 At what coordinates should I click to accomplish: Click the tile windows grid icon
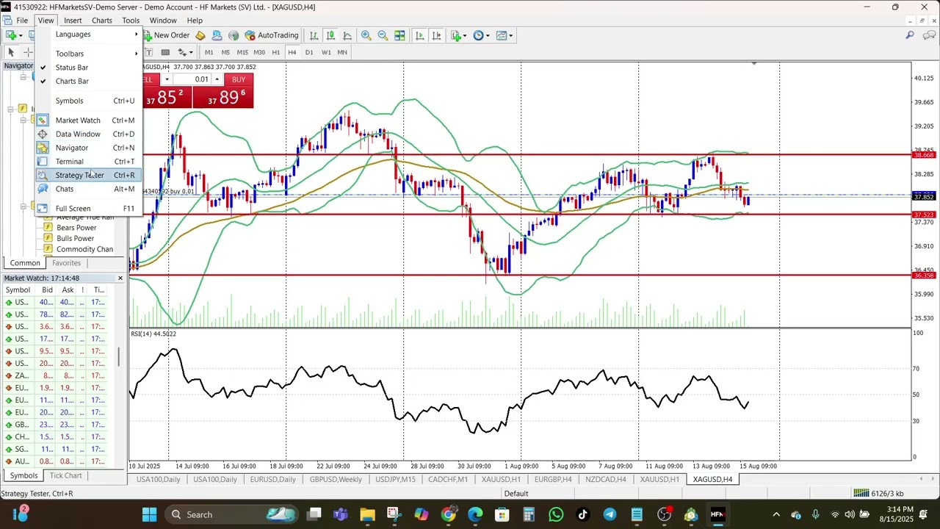[x=399, y=35]
